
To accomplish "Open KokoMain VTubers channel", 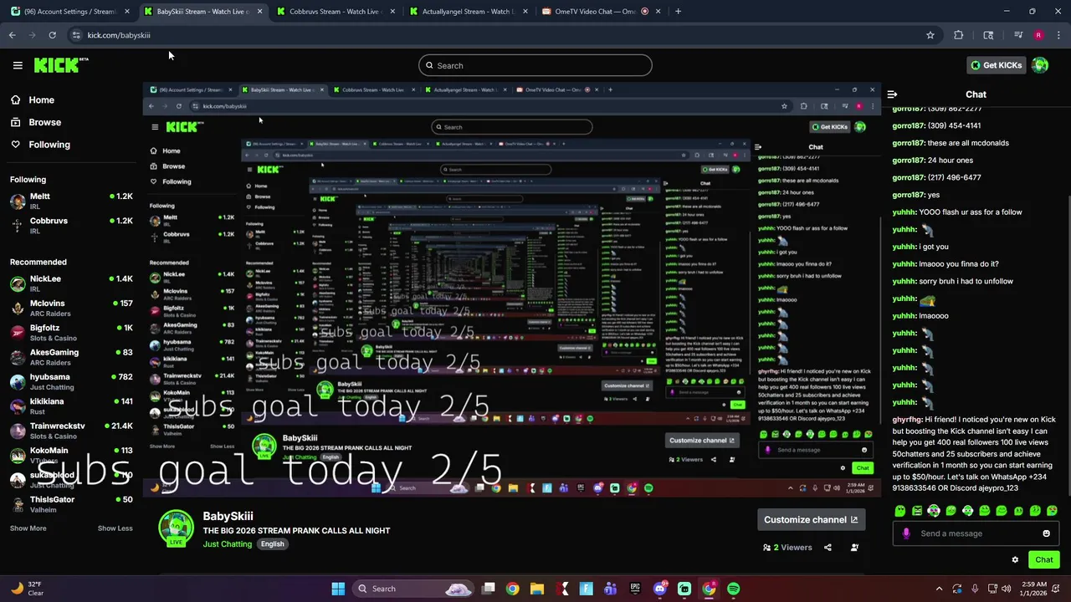I will click(x=71, y=455).
